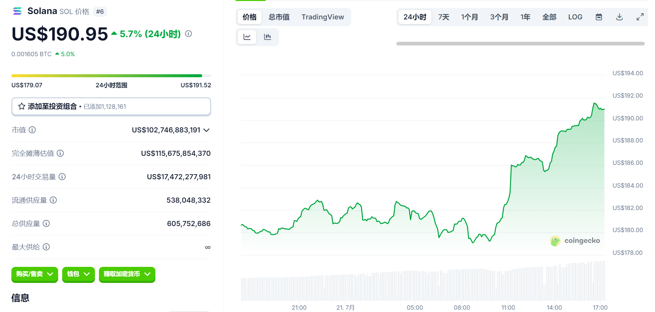Screen dimensions: 655x312
Task: Click the US$115,675,854,370 valuation value
Action: pos(176,153)
